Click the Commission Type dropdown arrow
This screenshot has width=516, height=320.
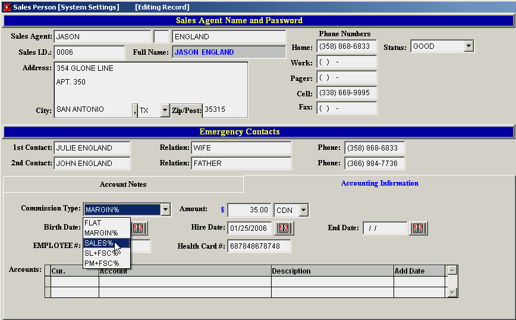click(x=166, y=209)
